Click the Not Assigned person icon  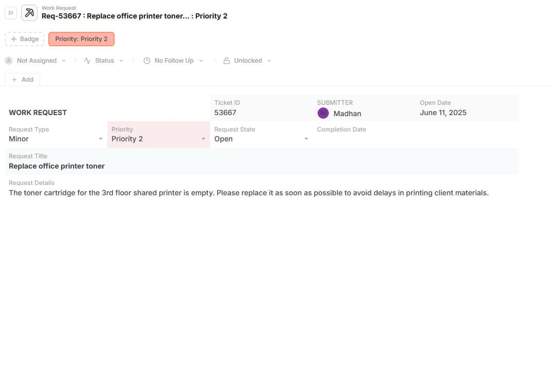tap(9, 61)
